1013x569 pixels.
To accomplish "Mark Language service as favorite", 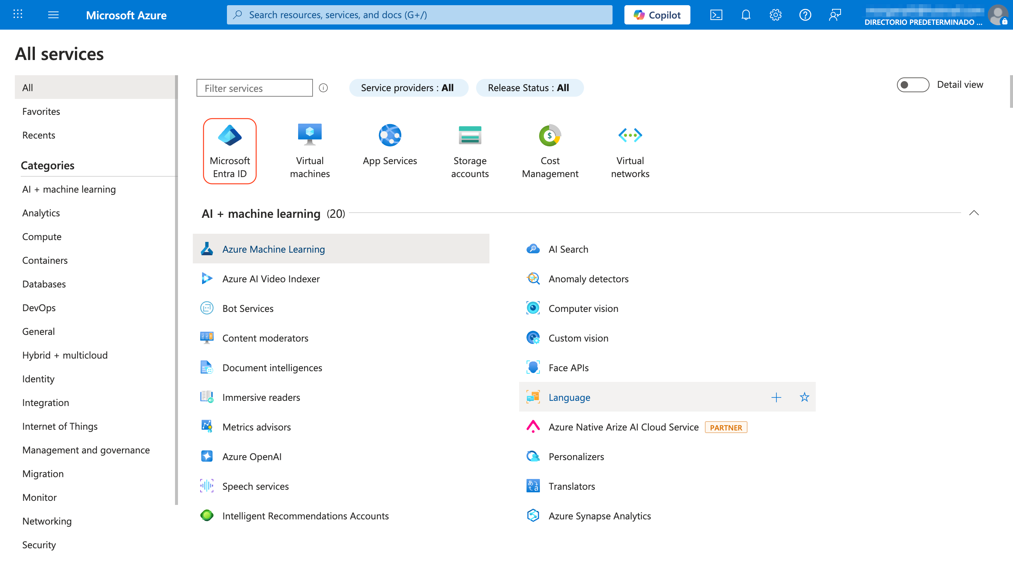I will [x=804, y=397].
